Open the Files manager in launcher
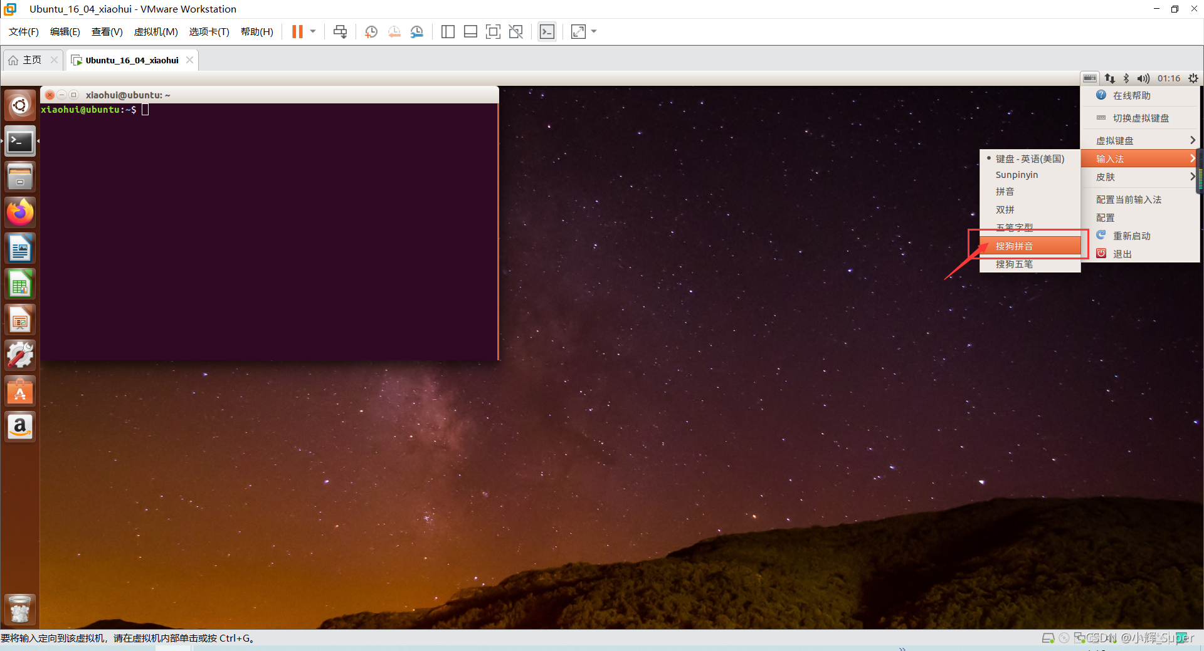Image resolution: width=1204 pixels, height=651 pixels. (20, 177)
